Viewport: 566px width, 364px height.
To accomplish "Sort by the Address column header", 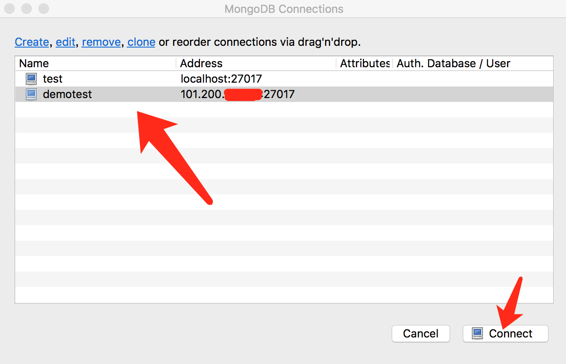I will pos(201,63).
